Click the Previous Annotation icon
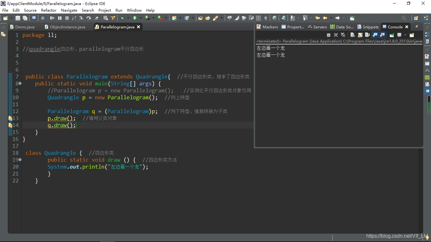431x242 pixels. point(305,18)
